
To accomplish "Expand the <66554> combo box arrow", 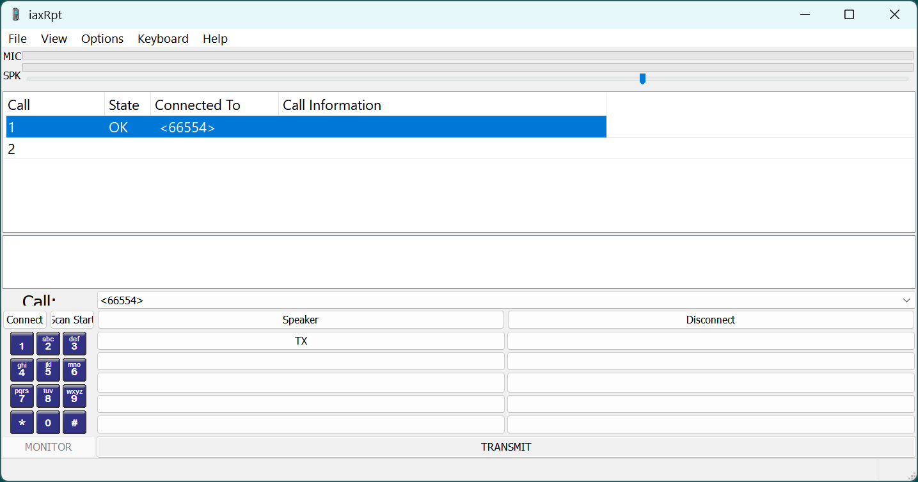I will 906,300.
